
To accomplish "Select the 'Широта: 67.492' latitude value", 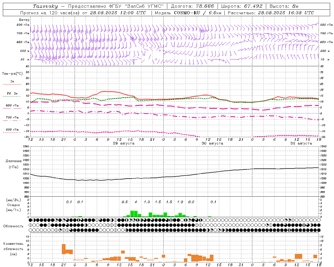I will 242,6.
